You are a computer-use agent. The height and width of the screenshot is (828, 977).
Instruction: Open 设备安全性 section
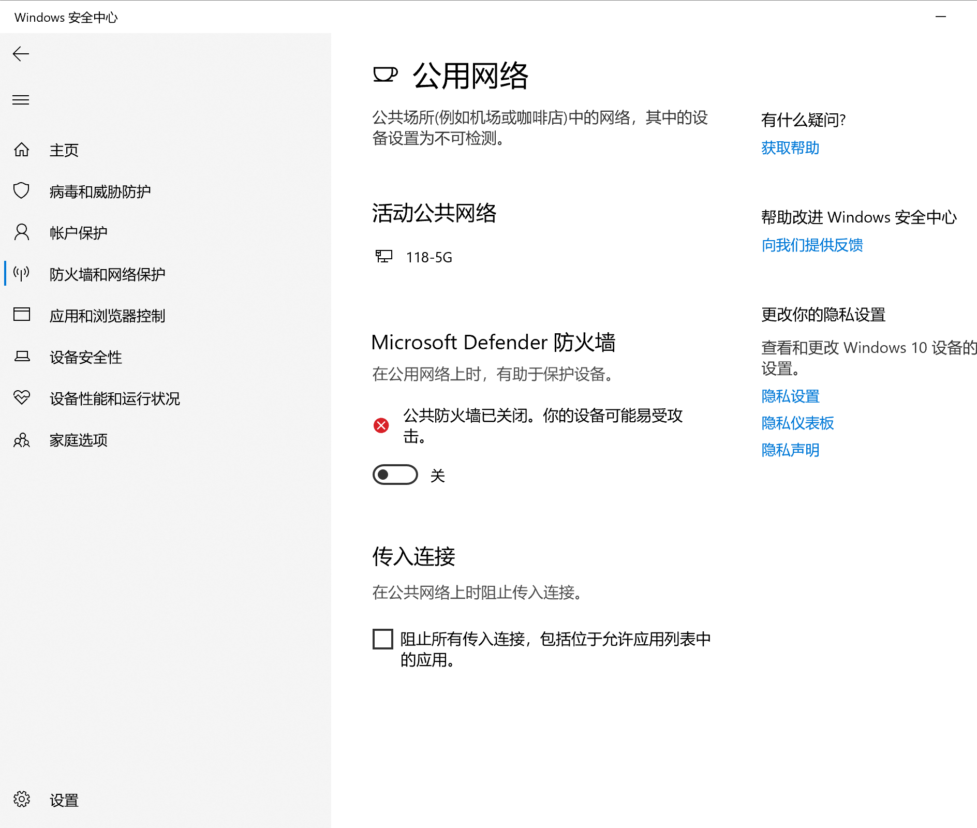[x=85, y=357]
